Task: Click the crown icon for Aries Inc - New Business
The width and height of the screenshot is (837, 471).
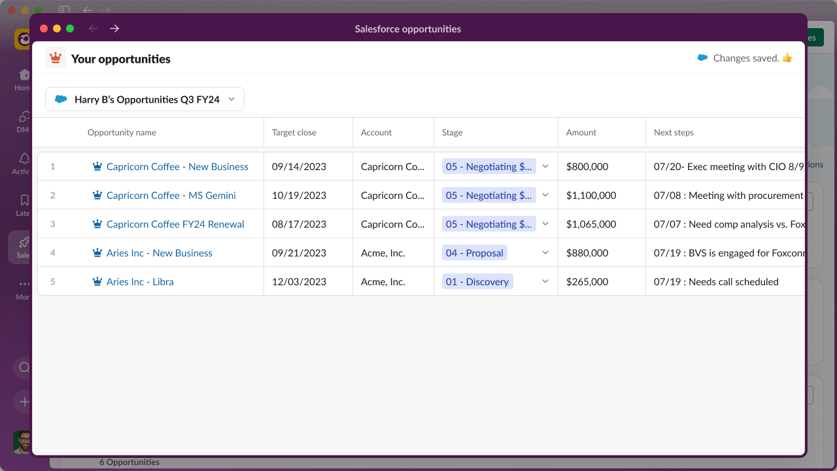Action: 97,253
